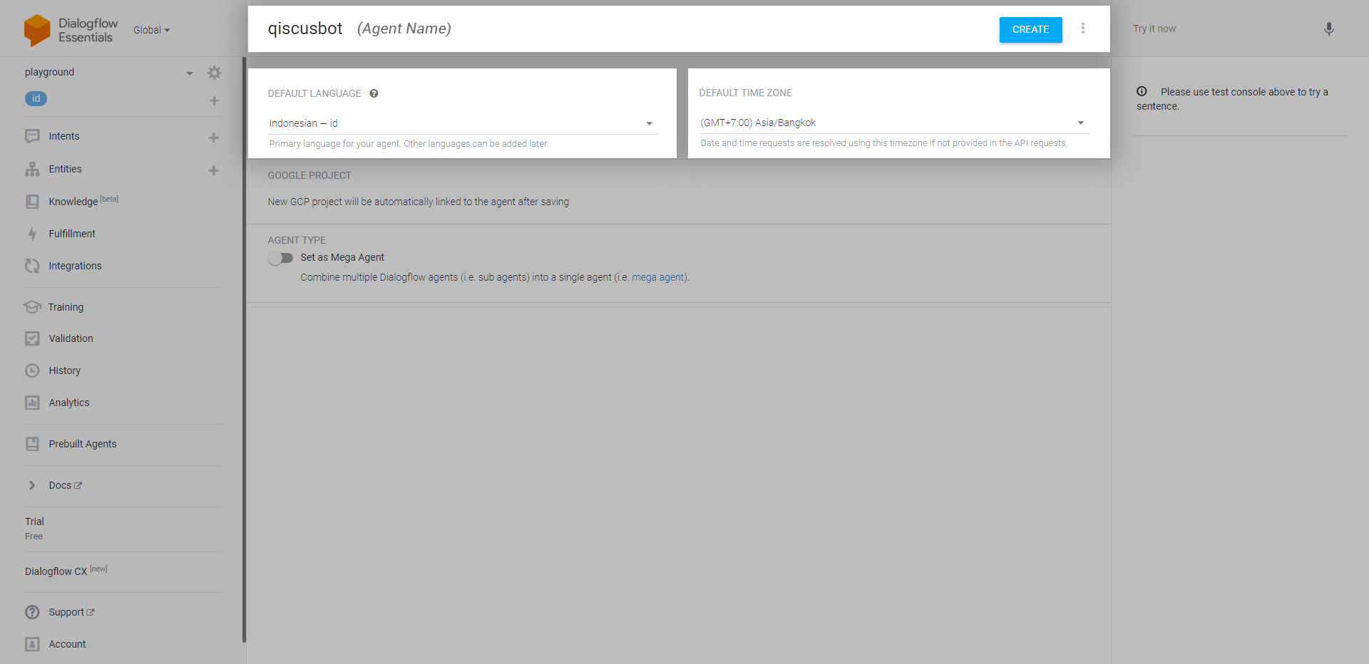Open the mega agent documentation link
This screenshot has height=664, width=1369.
coord(657,277)
